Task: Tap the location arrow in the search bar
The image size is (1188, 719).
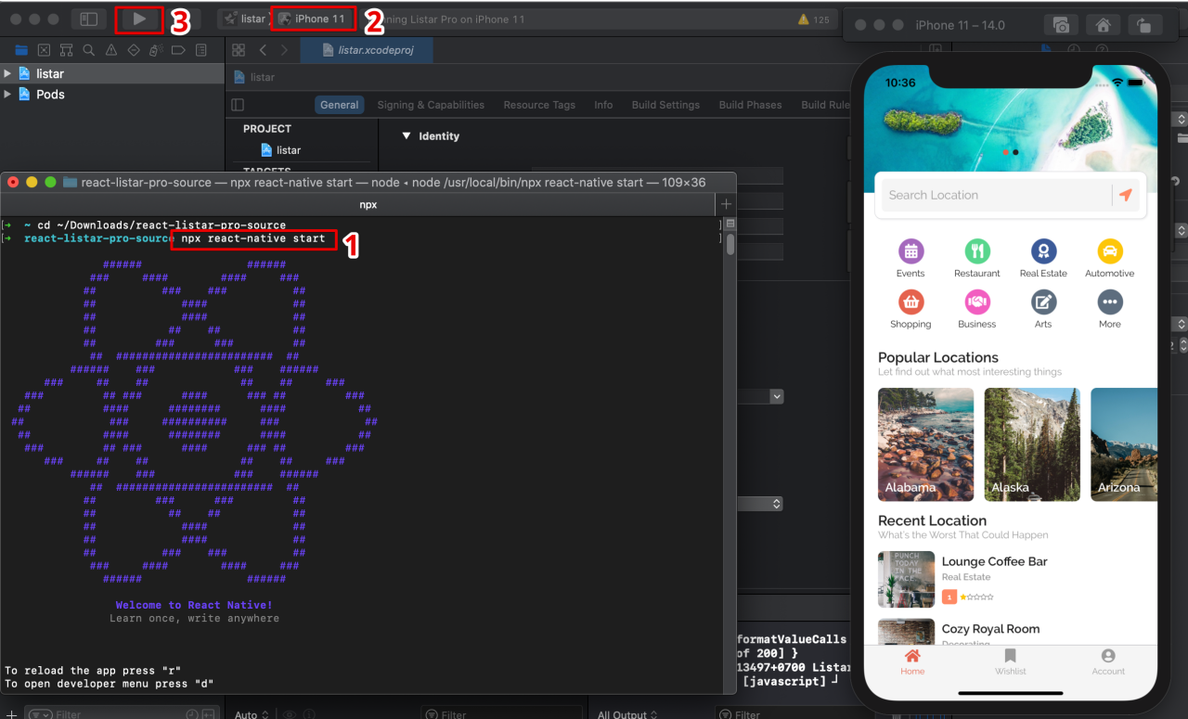Action: 1126,195
